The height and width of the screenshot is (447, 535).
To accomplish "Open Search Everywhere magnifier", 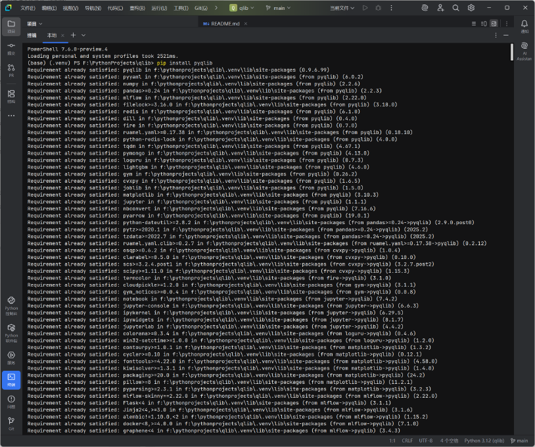I will pyautogui.click(x=456, y=7).
